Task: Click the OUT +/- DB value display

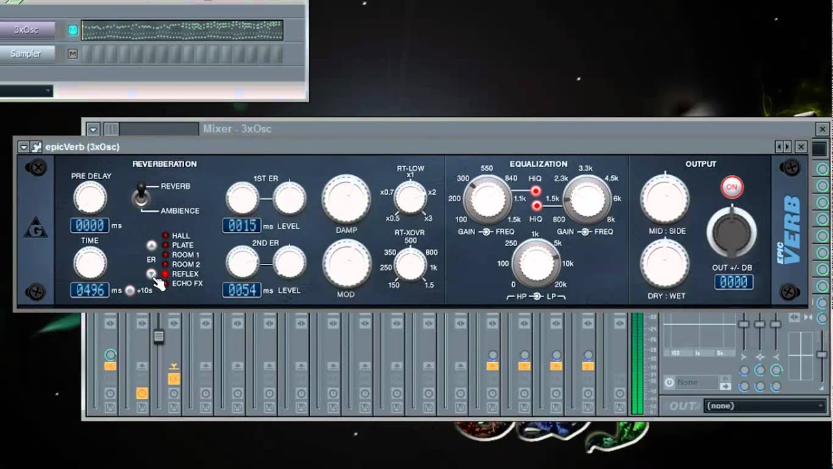Action: [x=733, y=282]
